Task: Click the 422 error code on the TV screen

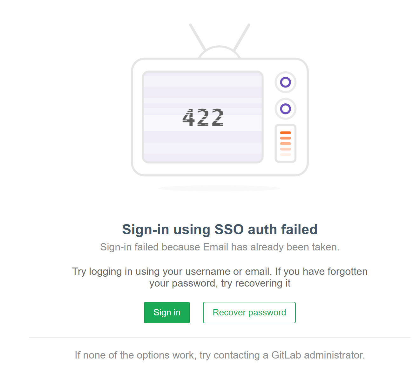Action: tap(203, 117)
